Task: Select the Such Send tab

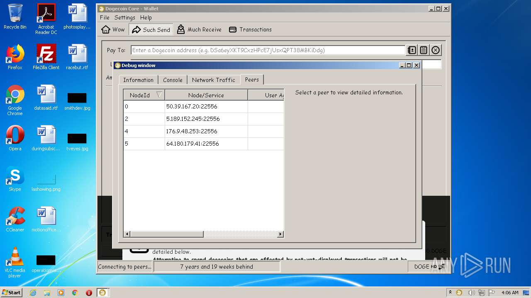Action: tap(151, 29)
